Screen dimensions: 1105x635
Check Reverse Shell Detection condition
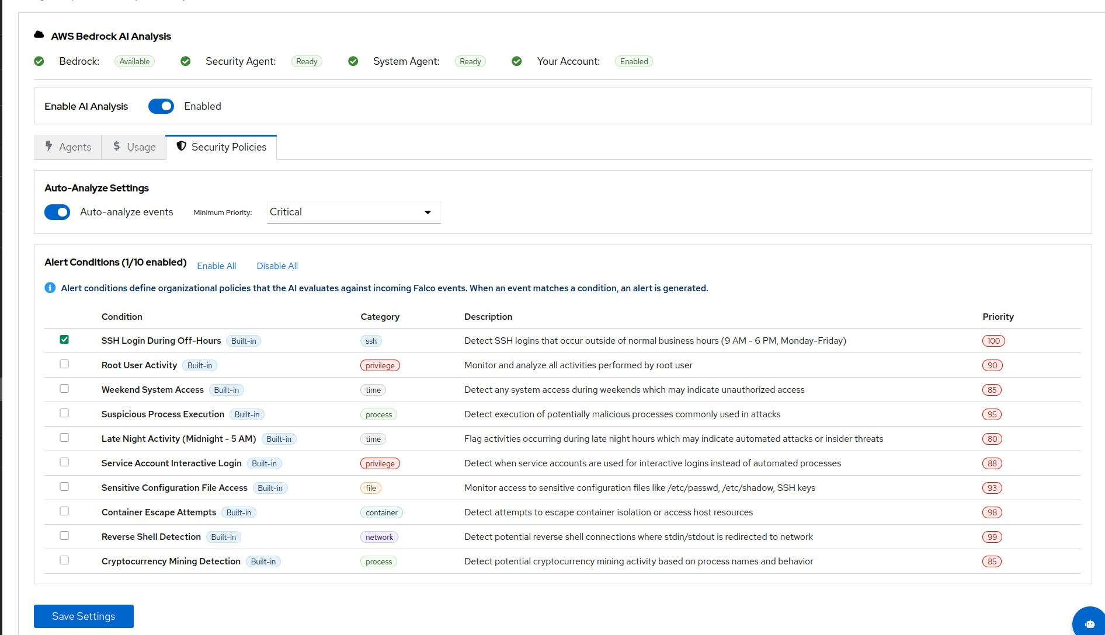(64, 536)
